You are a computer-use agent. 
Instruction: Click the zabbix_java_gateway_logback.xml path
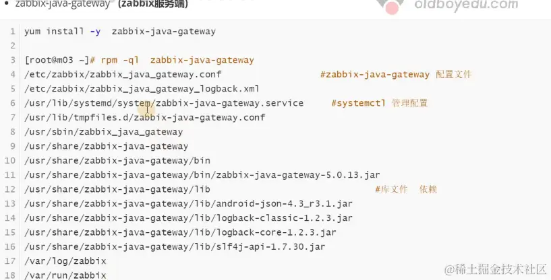(x=142, y=89)
